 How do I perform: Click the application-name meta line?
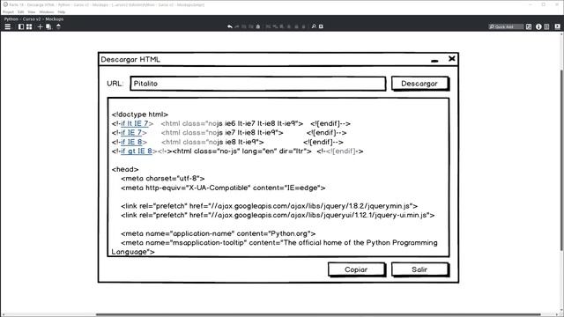(x=219, y=233)
